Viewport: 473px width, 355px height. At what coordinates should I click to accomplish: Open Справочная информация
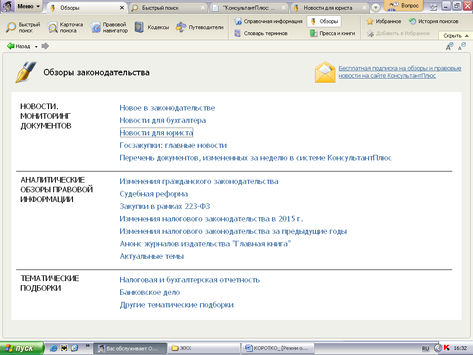pyautogui.click(x=268, y=21)
